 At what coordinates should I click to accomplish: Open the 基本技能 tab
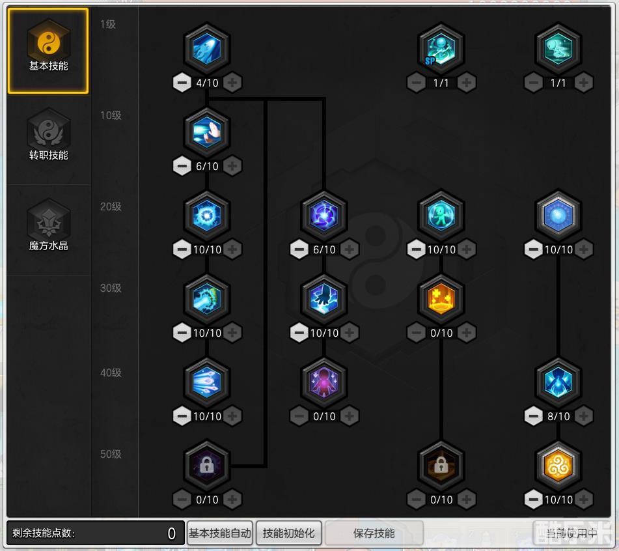coord(48,51)
